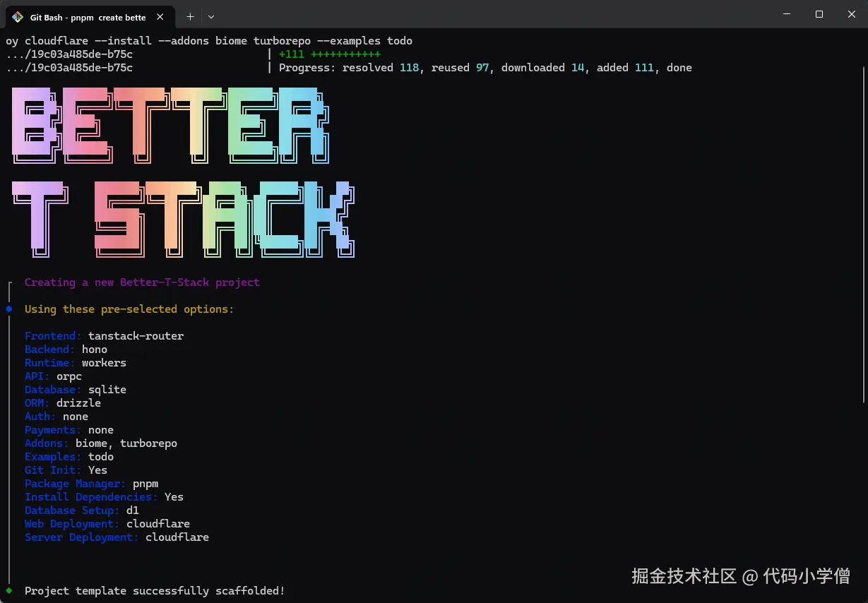Open a new terminal tab
Viewport: 868px width, 603px height.
point(190,16)
